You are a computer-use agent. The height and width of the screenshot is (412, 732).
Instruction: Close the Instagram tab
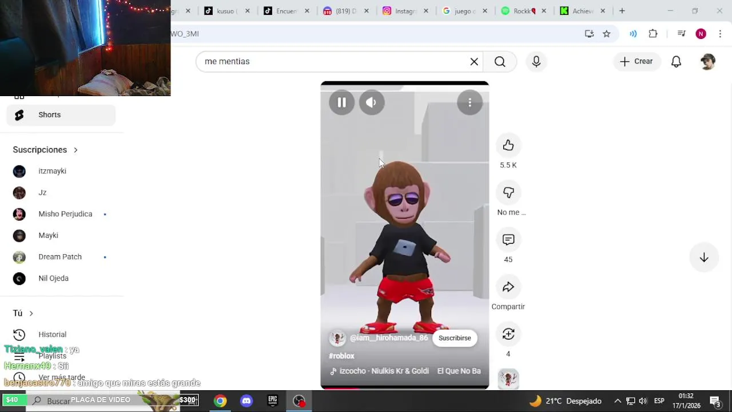click(425, 11)
